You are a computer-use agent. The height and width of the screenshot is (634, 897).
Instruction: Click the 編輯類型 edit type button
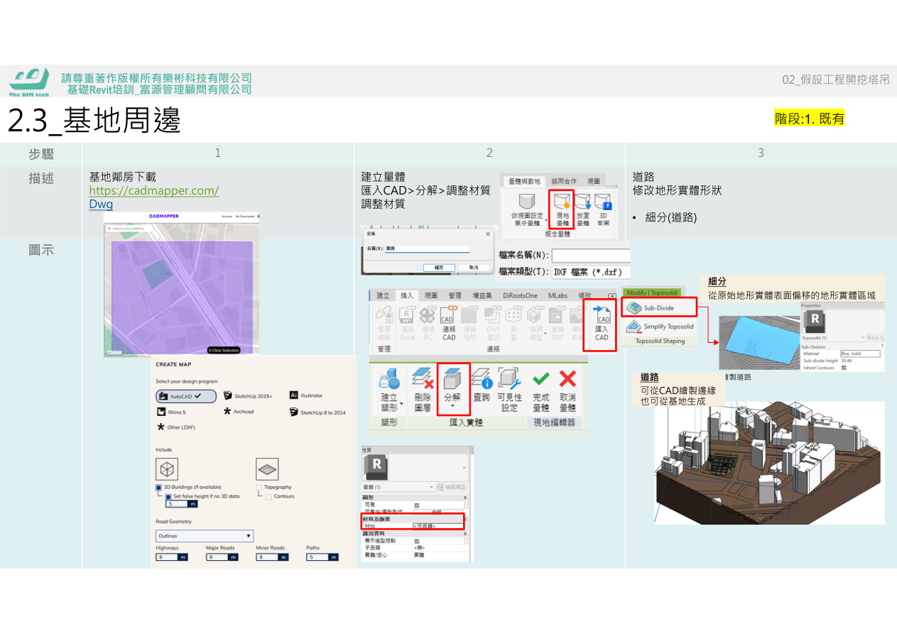point(453,486)
